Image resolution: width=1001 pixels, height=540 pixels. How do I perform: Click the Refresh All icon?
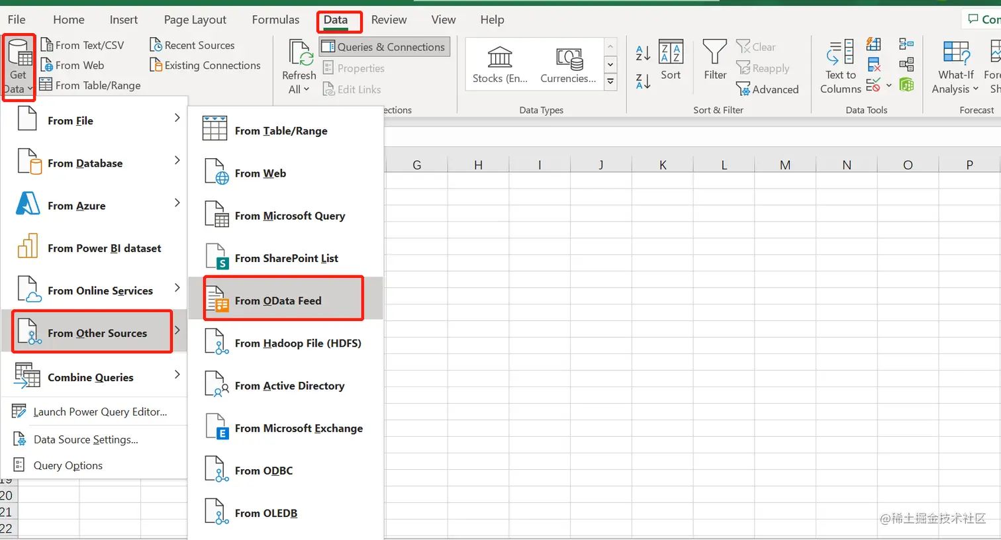(x=299, y=53)
